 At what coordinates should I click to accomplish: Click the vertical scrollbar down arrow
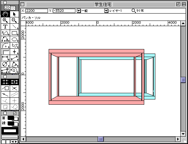[183, 134]
